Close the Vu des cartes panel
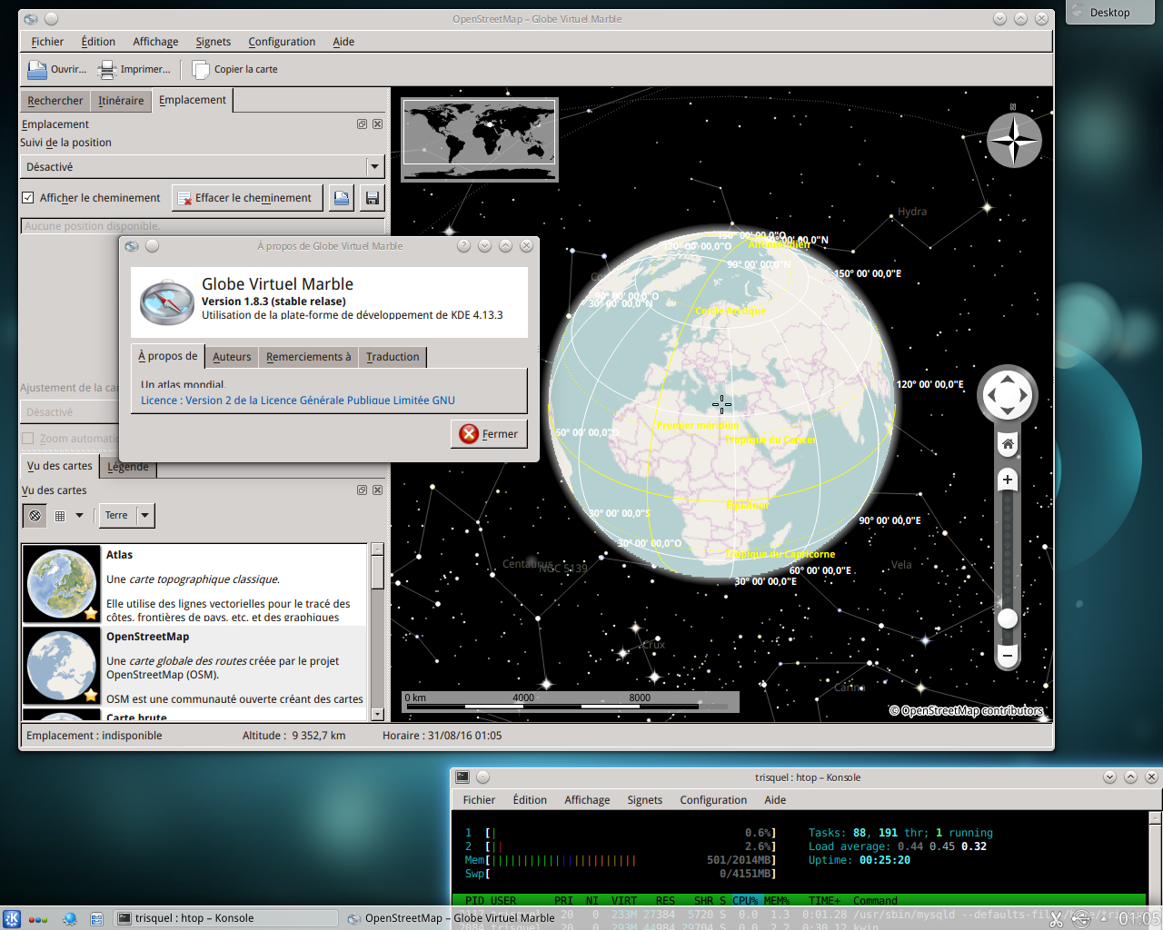 point(378,490)
